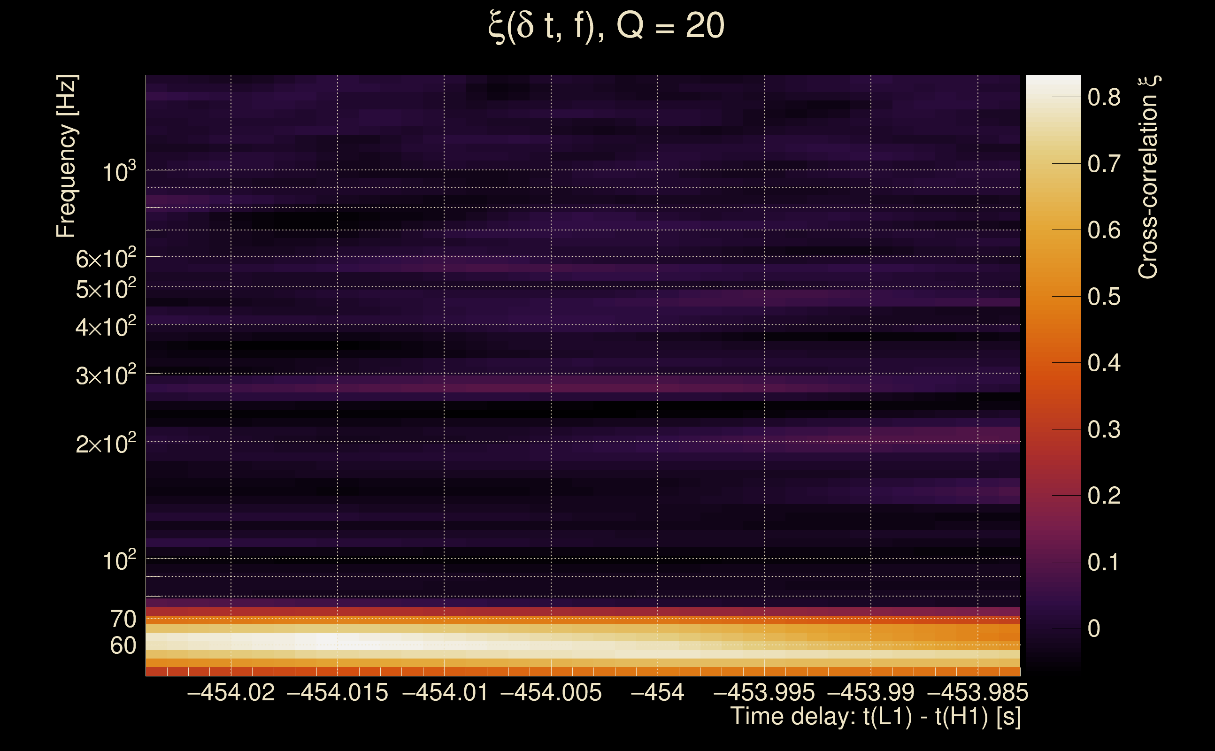Click the 0.5 tick on the colorbar

1104,297
